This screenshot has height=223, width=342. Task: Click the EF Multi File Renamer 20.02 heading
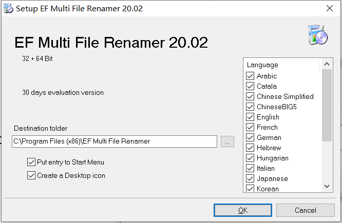point(111,42)
